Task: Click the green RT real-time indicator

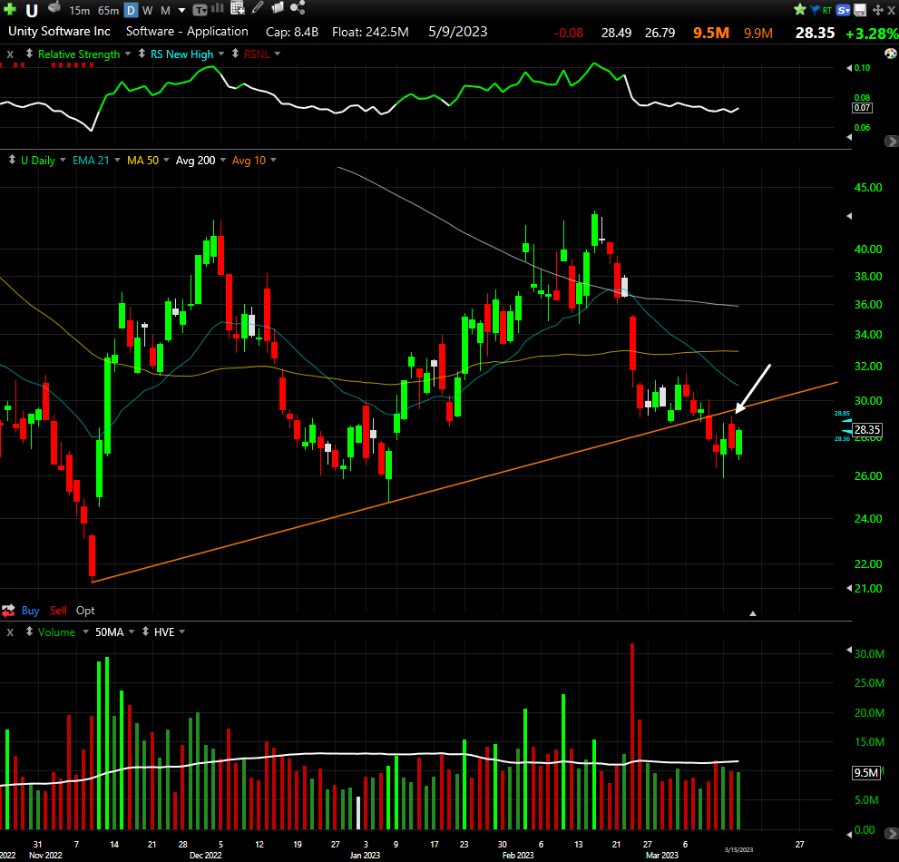Action: [x=826, y=10]
